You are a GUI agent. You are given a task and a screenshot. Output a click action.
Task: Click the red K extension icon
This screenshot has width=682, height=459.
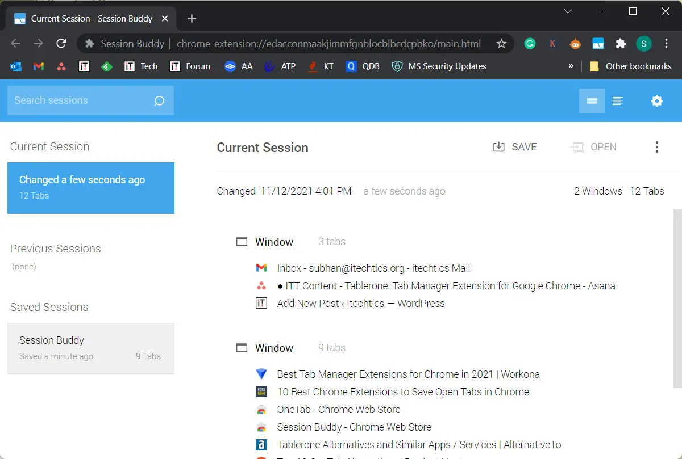pyautogui.click(x=552, y=44)
